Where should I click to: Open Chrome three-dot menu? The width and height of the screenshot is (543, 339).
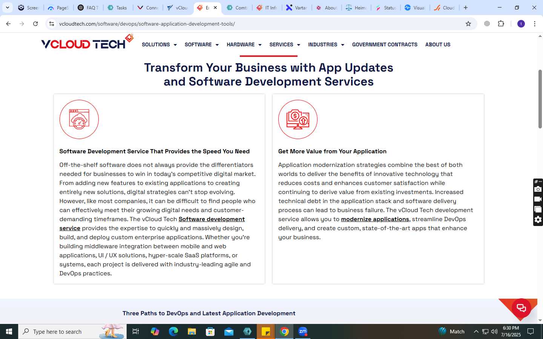coord(535,24)
